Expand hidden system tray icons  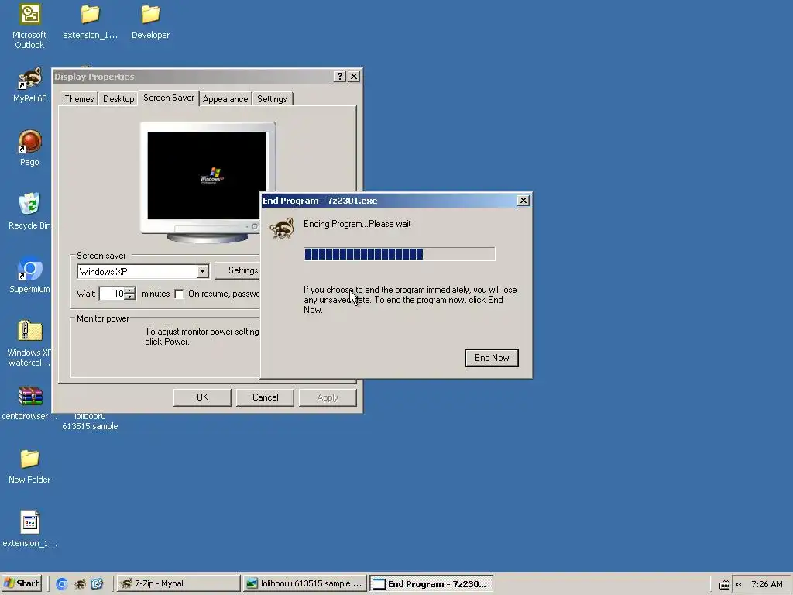[x=739, y=584]
